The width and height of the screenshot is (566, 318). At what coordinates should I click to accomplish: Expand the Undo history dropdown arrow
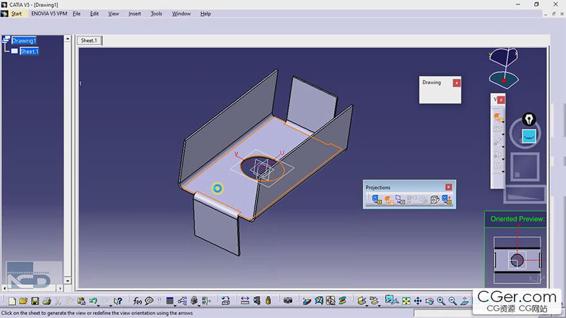(98, 305)
